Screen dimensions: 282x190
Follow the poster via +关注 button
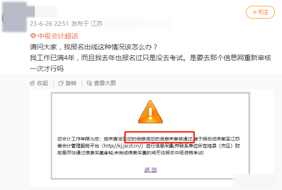[260, 12]
